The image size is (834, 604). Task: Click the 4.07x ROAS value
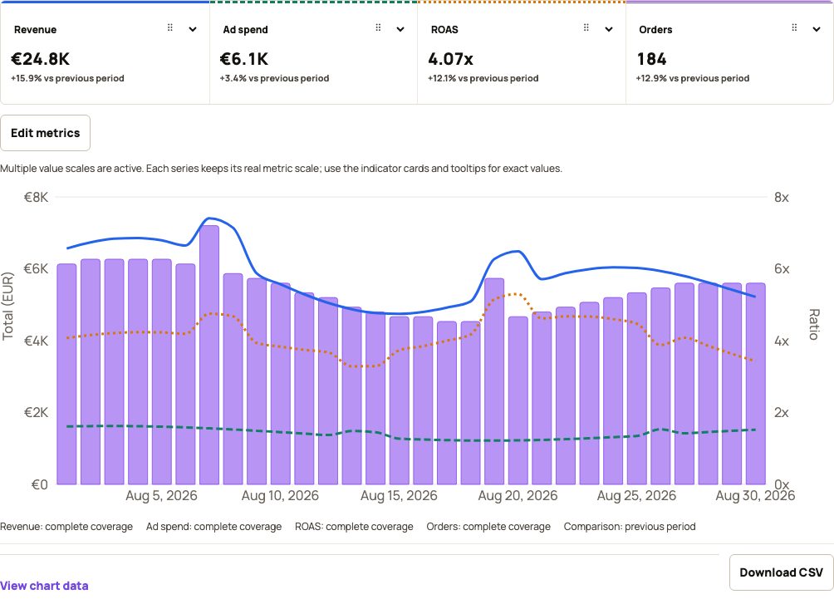[x=450, y=58]
